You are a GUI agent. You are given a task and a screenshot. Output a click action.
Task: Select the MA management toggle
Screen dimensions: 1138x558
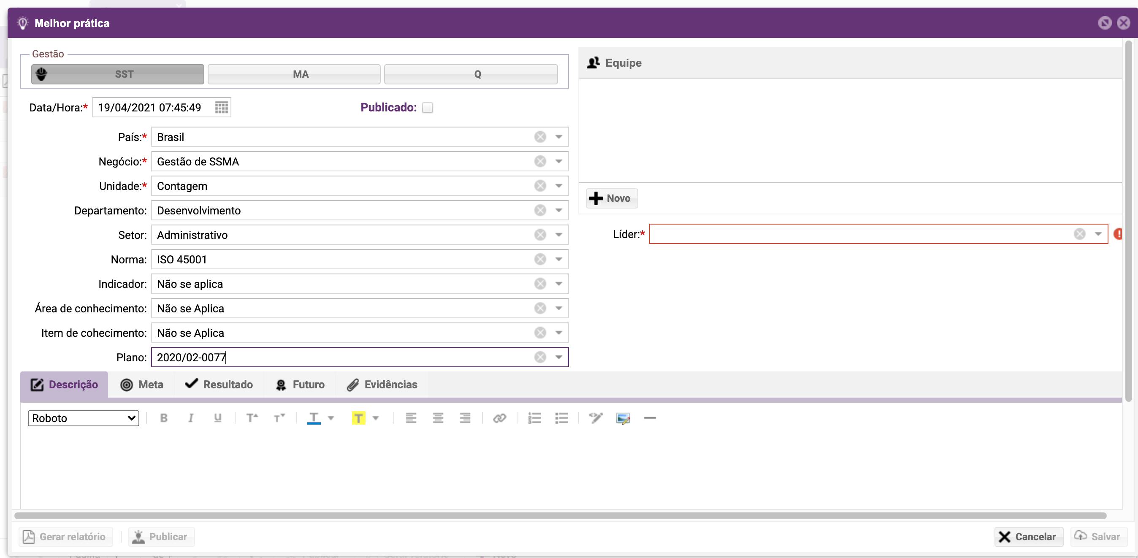(x=294, y=74)
